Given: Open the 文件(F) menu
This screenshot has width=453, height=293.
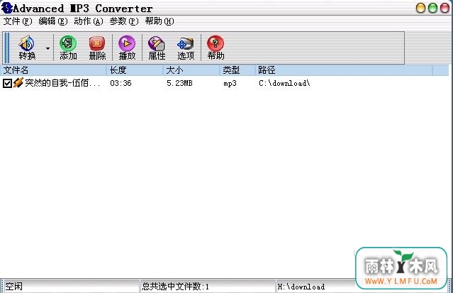Looking at the screenshot, I should (17, 21).
